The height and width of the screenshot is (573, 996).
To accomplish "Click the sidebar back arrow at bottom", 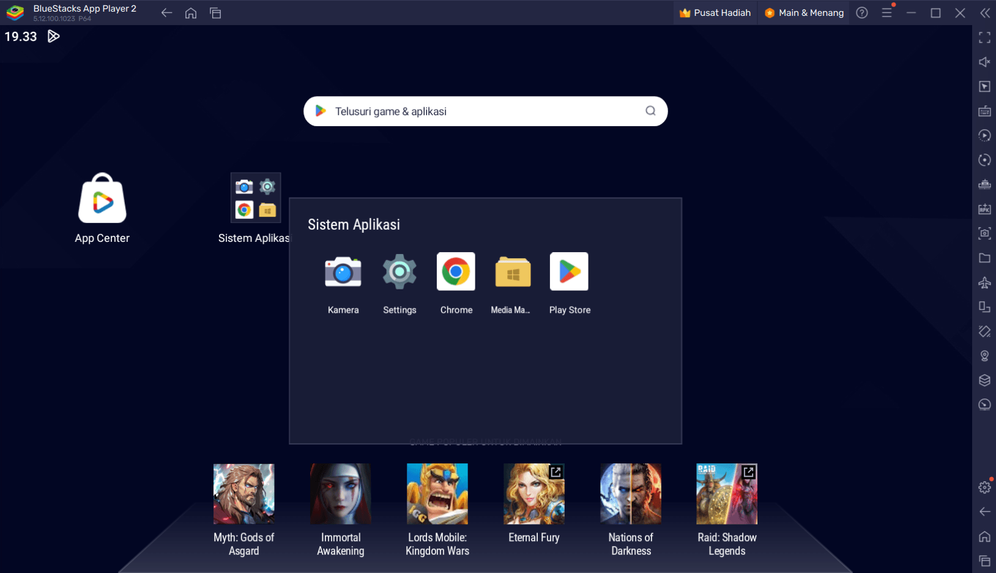I will pos(984,512).
